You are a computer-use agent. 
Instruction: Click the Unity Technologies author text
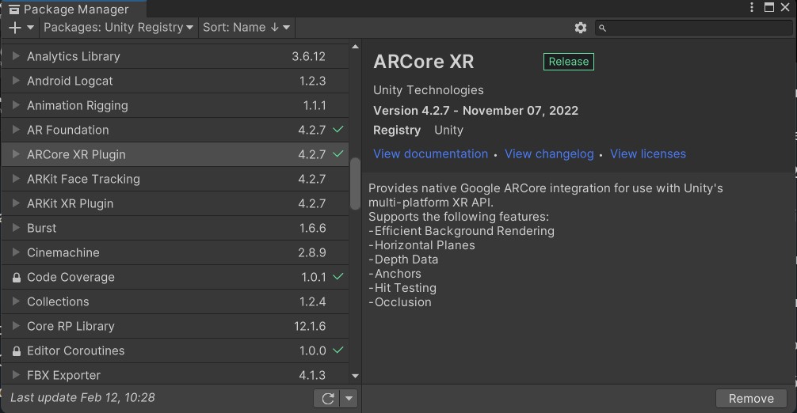click(429, 90)
